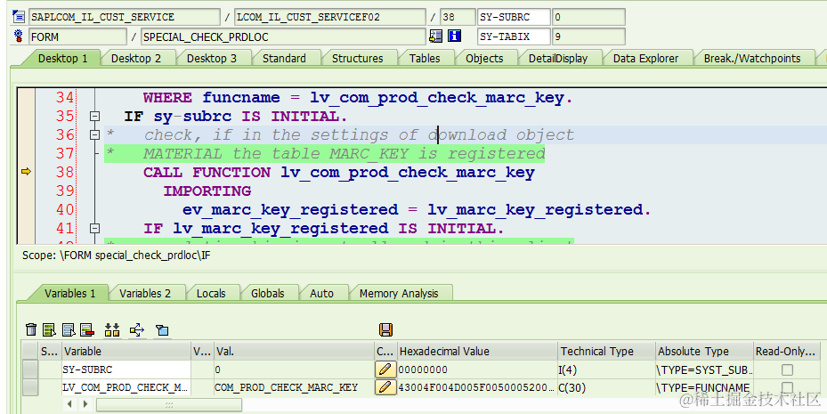827x414 pixels.
Task: Click the blue arrows layout icon
Action: pyautogui.click(x=136, y=330)
